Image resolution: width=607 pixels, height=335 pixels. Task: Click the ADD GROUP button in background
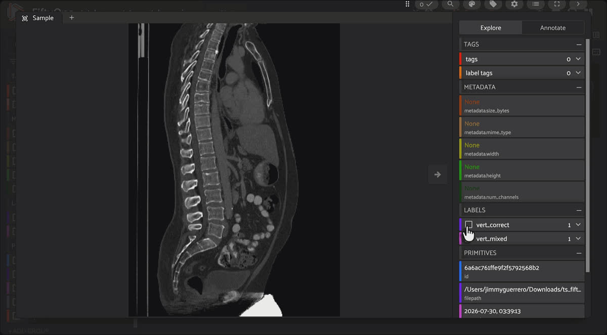pyautogui.click(x=28, y=331)
